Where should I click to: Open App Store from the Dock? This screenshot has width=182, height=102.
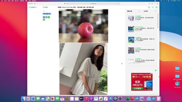[110, 99]
